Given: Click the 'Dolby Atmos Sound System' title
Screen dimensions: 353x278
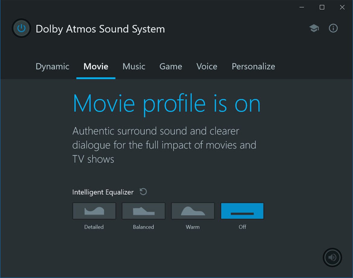Looking at the screenshot, I should tap(100, 29).
